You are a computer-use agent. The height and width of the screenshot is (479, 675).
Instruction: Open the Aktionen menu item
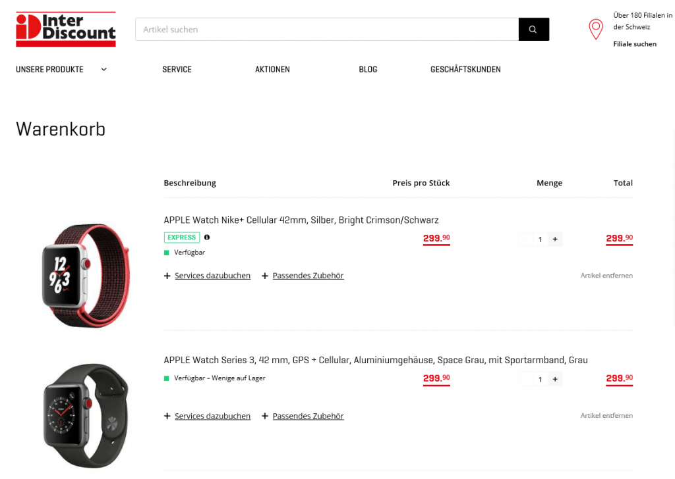click(x=272, y=69)
